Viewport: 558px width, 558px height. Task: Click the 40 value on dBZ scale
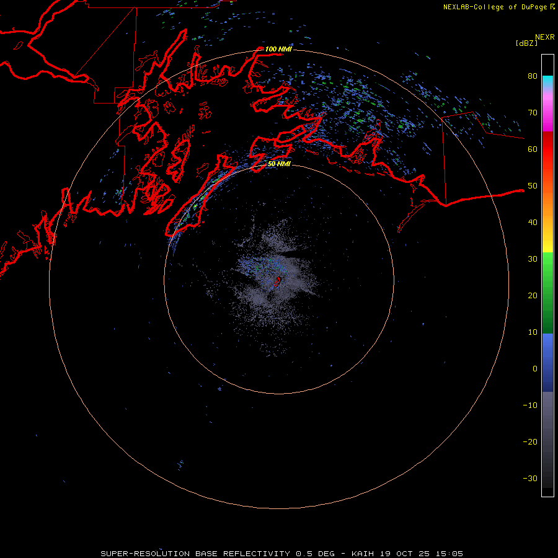[x=533, y=223]
